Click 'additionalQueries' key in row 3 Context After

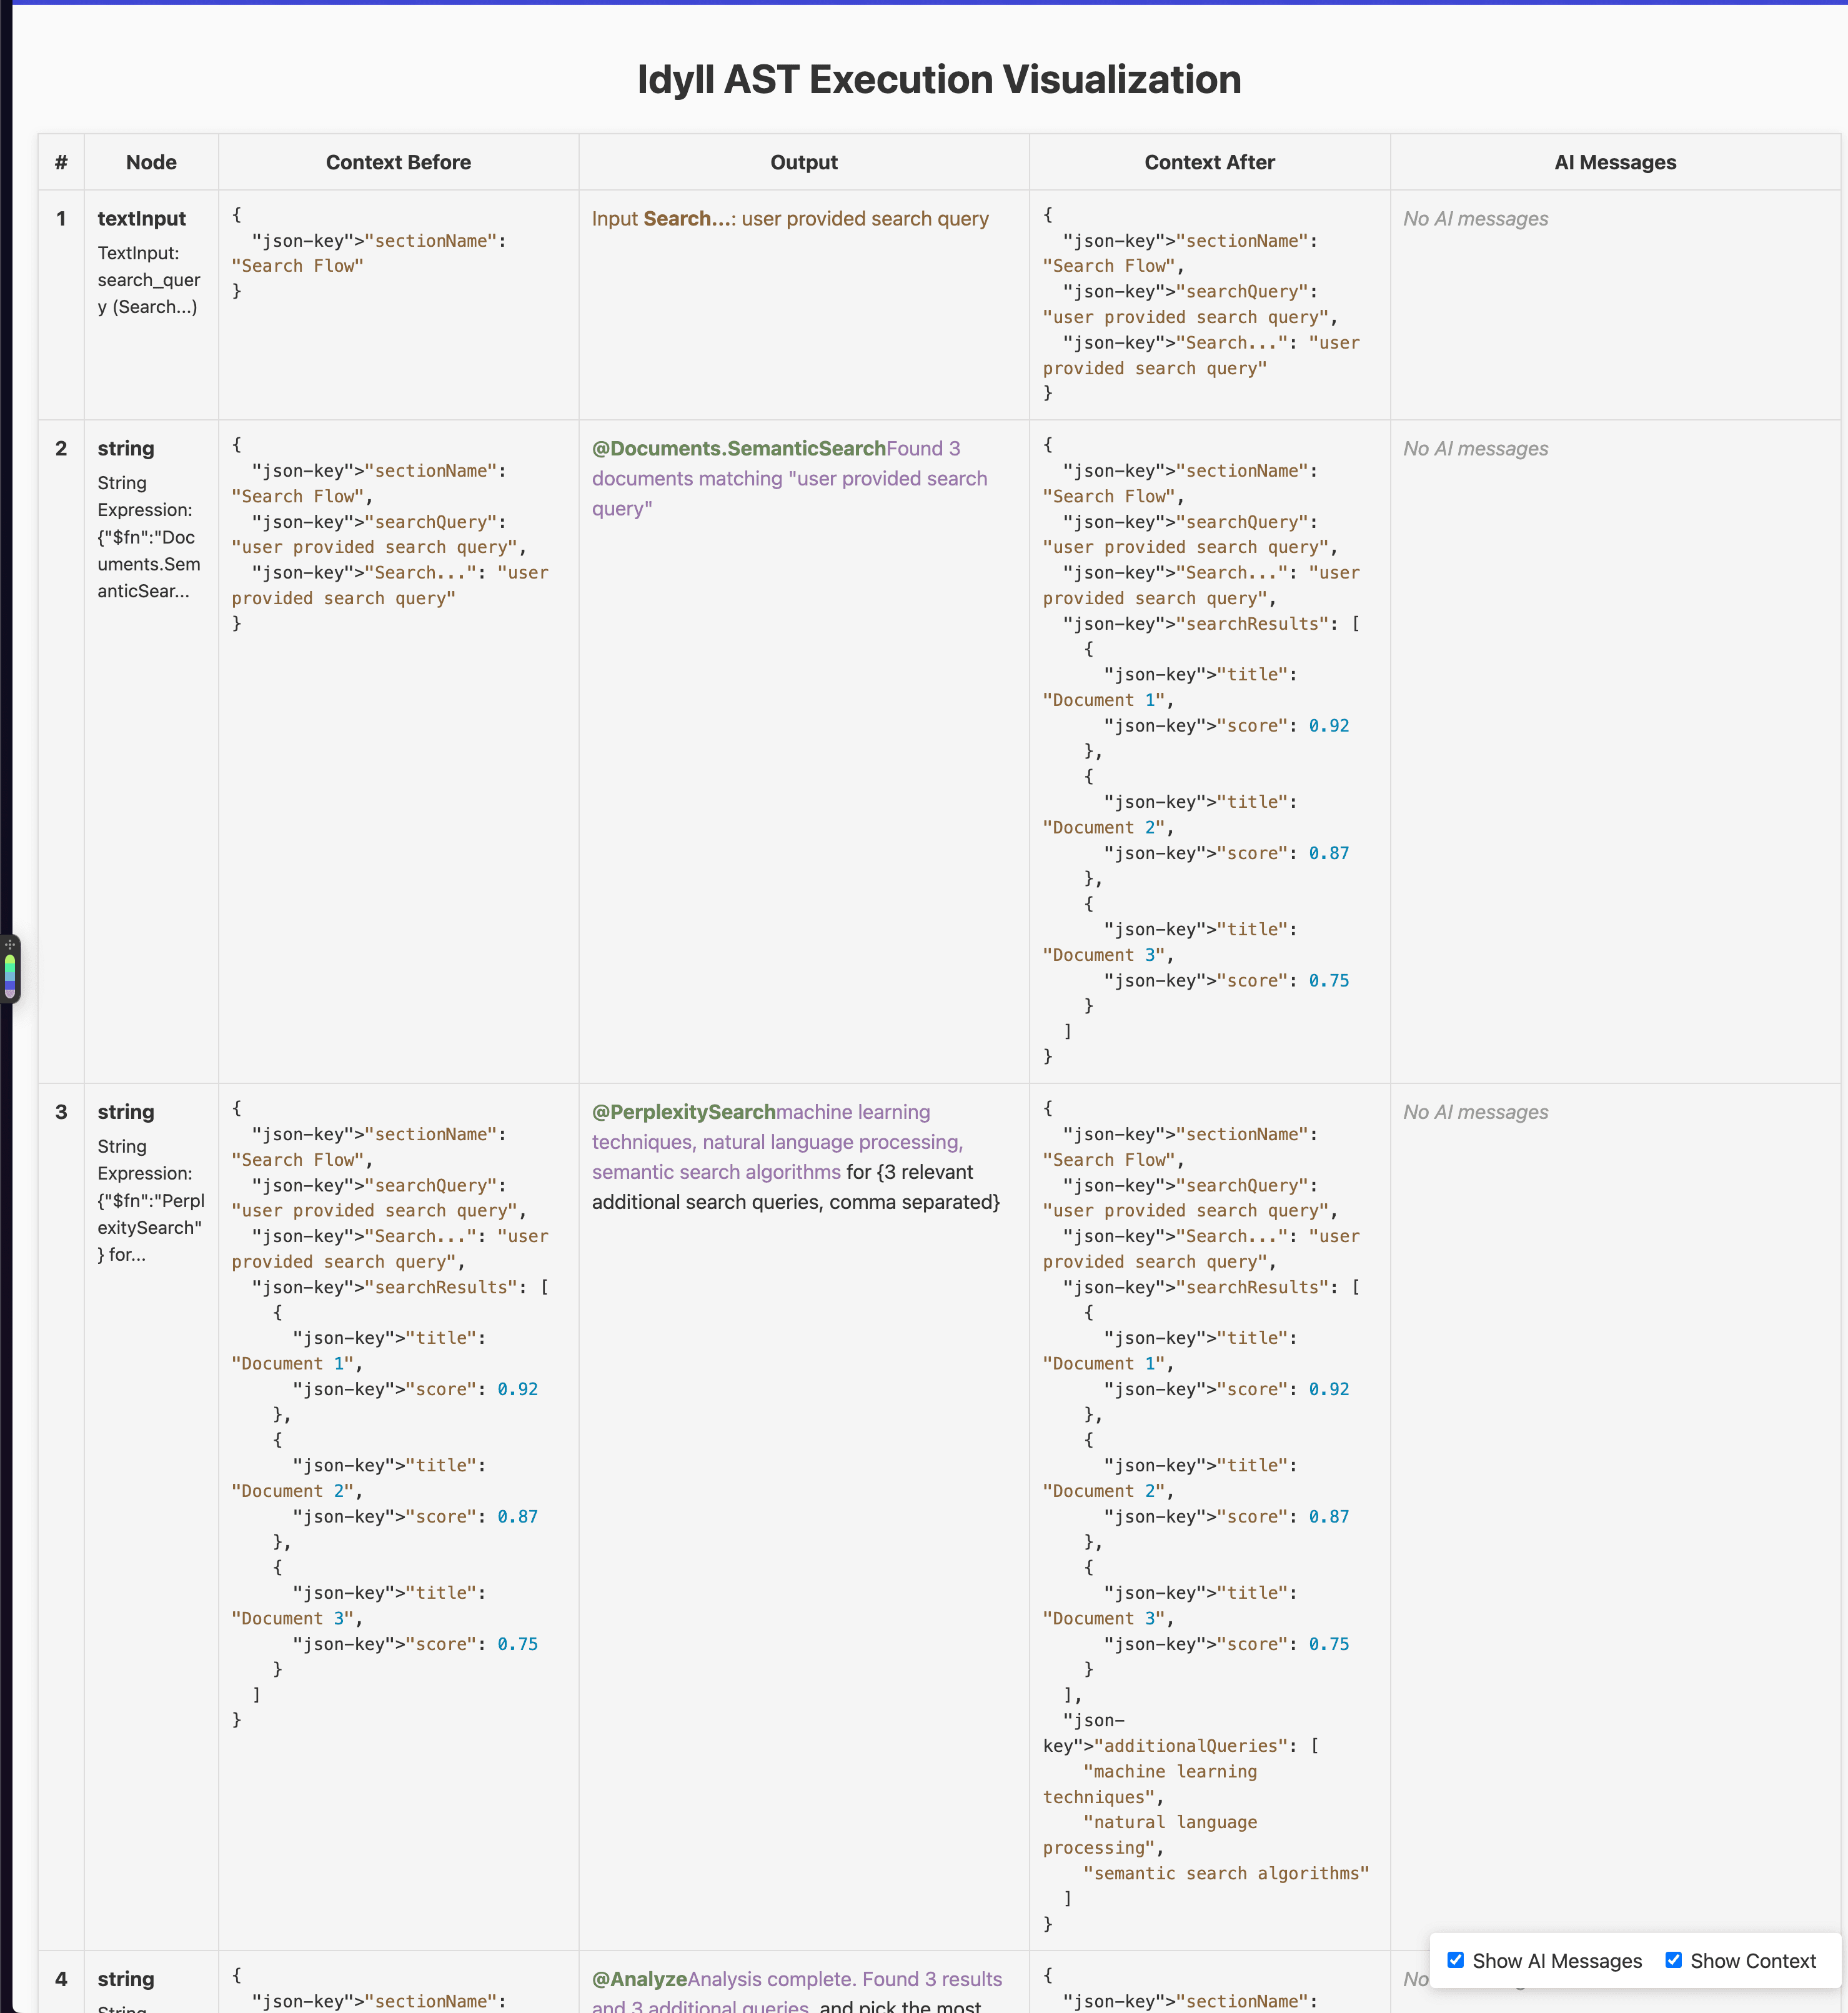[1191, 1746]
